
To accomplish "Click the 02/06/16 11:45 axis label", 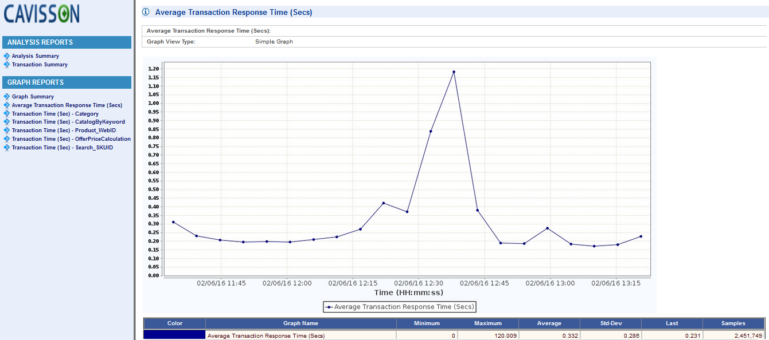I will pyautogui.click(x=221, y=283).
